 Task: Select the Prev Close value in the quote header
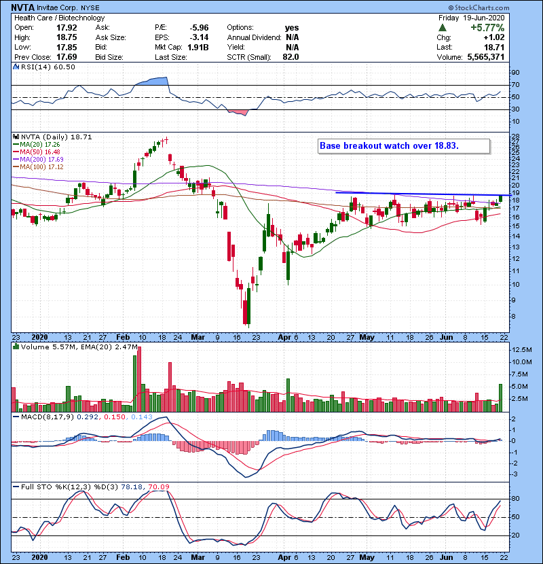coord(67,57)
